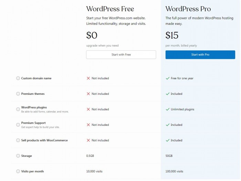Image resolution: width=241 pixels, height=181 pixels.
Task: Click the Sell products with WooCommerce label
Action: pyautogui.click(x=44, y=140)
